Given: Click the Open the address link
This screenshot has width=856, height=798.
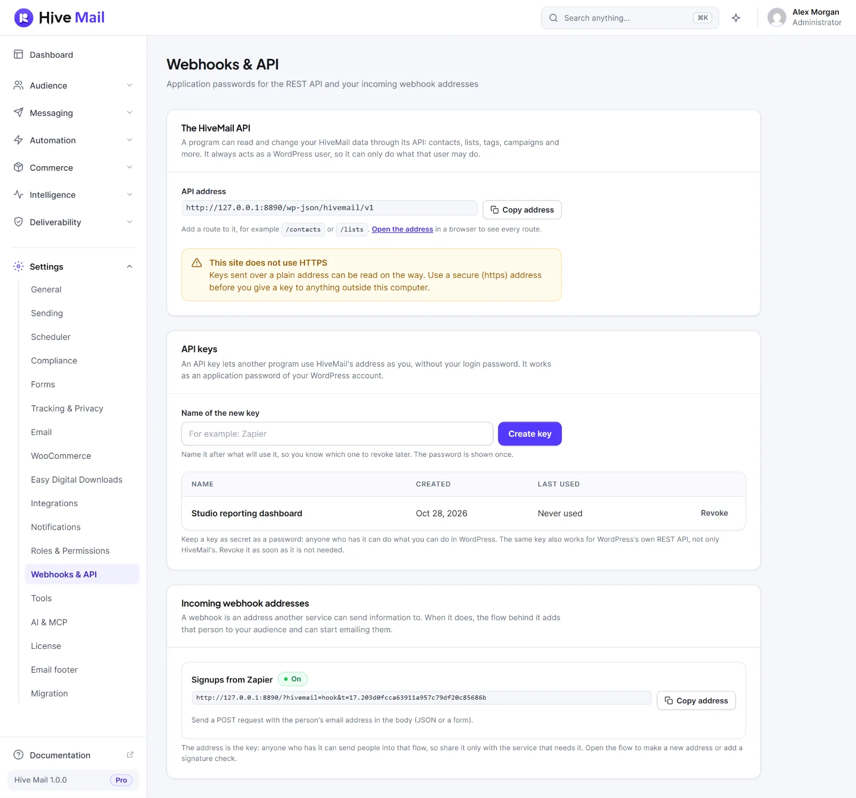Looking at the screenshot, I should tap(402, 229).
